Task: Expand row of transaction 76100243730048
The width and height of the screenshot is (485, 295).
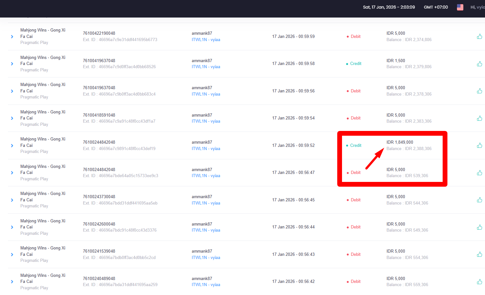Action: point(12,200)
